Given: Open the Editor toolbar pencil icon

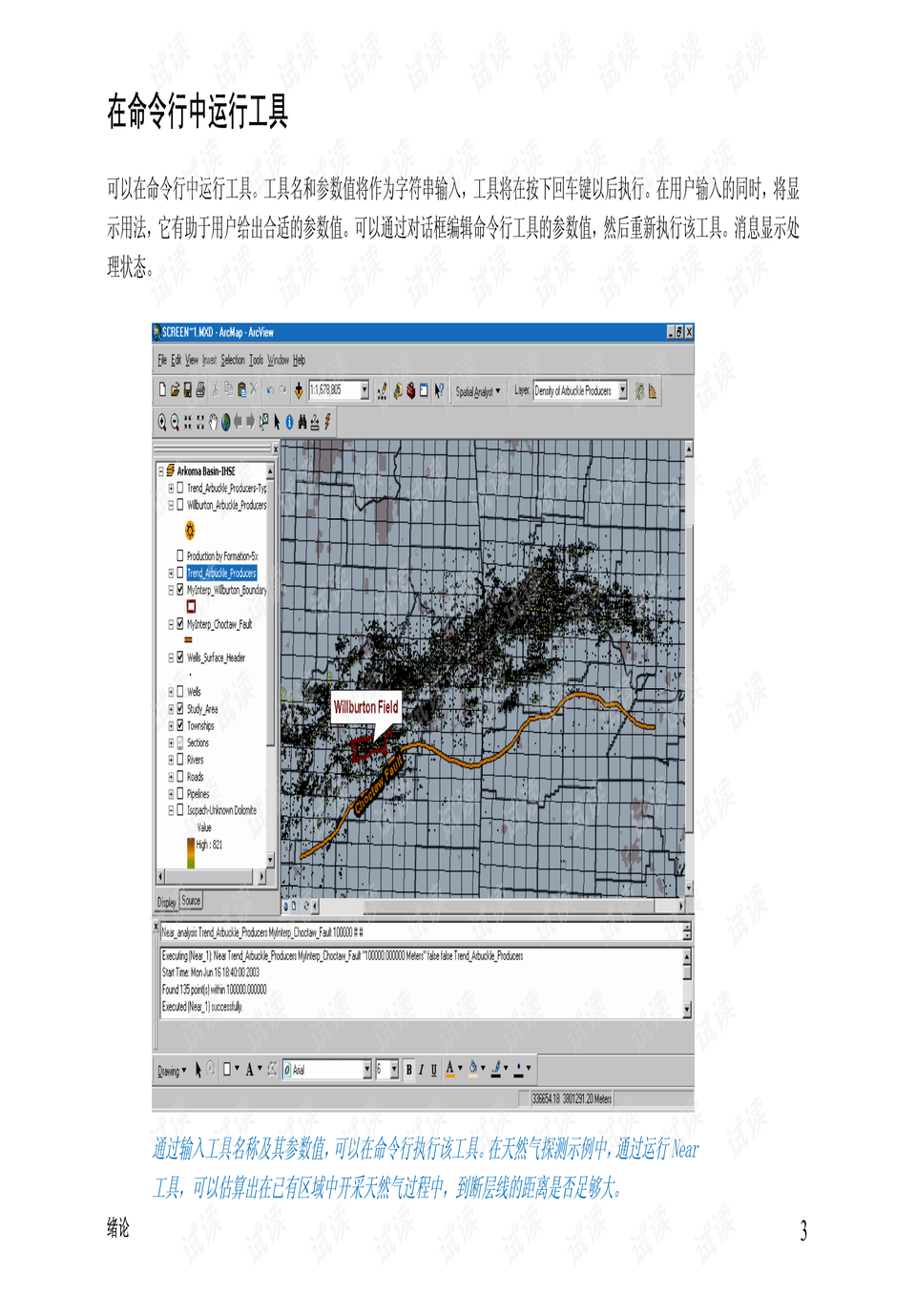Looking at the screenshot, I should (x=383, y=390).
